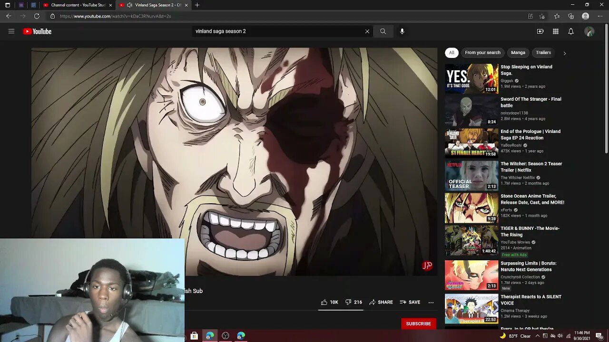Click Therapist Reacts to A SILENT VOICE thumbnail
609x342 pixels.
[471, 309]
